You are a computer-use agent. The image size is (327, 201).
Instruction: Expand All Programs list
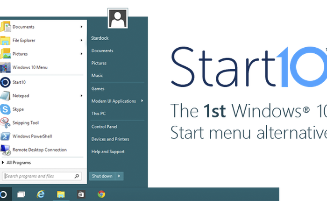click(x=16, y=163)
